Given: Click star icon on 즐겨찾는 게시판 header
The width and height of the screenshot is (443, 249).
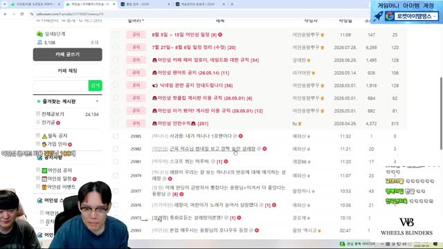Looking at the screenshot, I should pyautogui.click(x=39, y=102).
